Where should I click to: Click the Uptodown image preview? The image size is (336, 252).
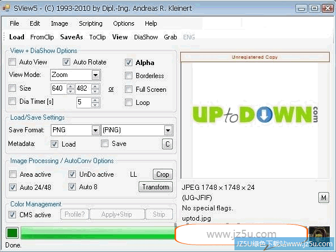coord(255,120)
